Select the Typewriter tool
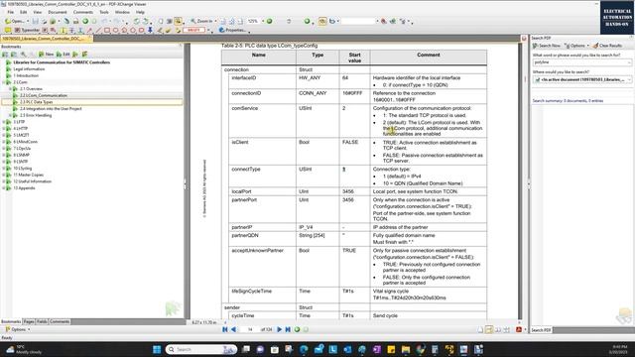This screenshot has height=357, width=635. point(27,31)
